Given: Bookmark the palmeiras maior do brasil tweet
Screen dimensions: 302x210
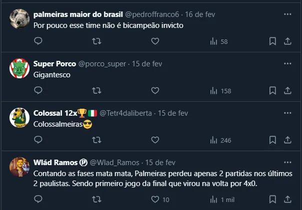Looking at the screenshot, I should click(x=272, y=41).
